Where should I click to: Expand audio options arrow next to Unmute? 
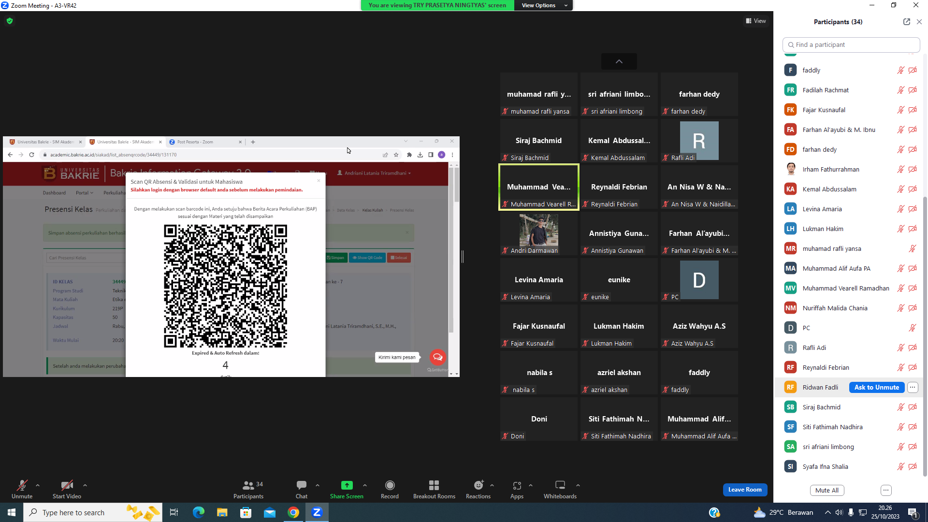pos(38,485)
